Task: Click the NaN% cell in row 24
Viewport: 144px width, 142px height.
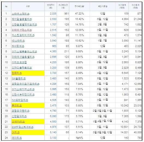Action: tap(80, 138)
